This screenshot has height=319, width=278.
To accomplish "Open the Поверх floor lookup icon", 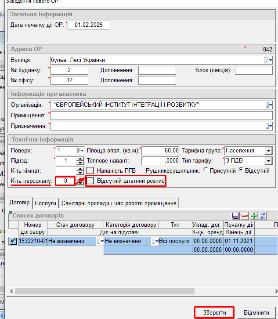I will (x=80, y=151).
